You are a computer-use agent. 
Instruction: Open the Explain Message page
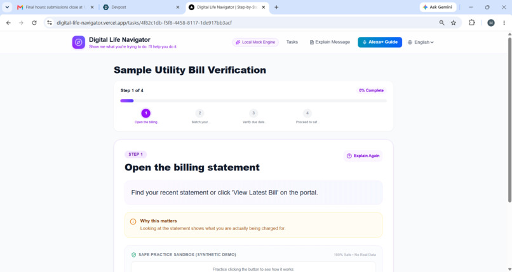coord(330,42)
